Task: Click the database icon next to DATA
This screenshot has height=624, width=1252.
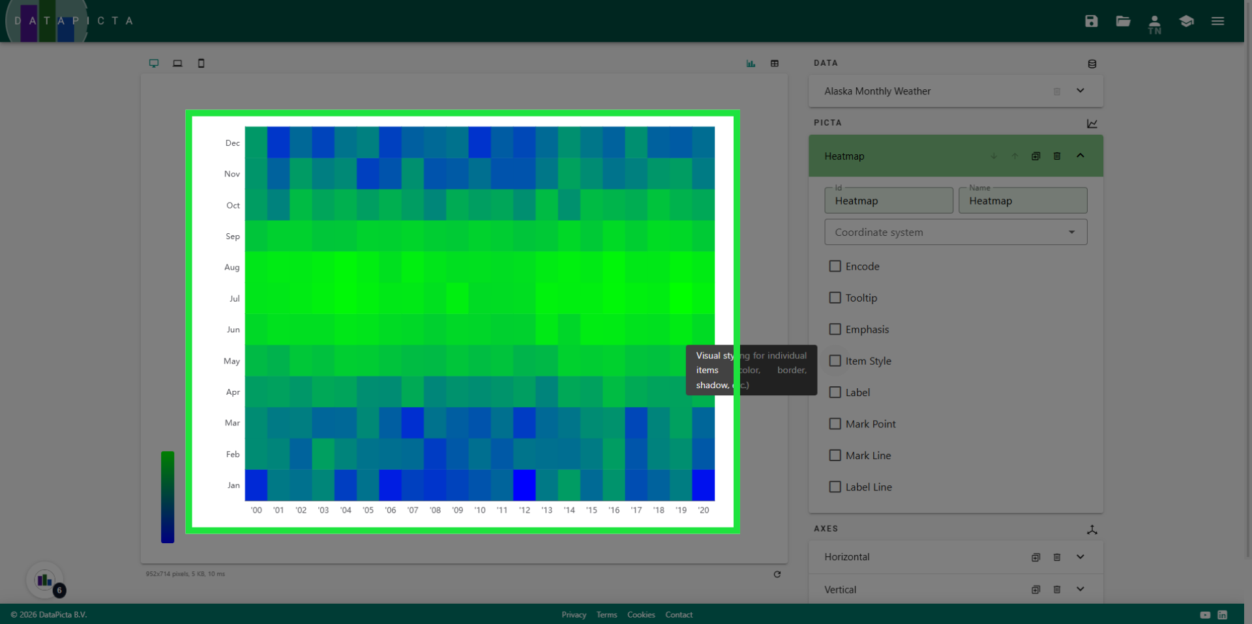Action: tap(1092, 64)
